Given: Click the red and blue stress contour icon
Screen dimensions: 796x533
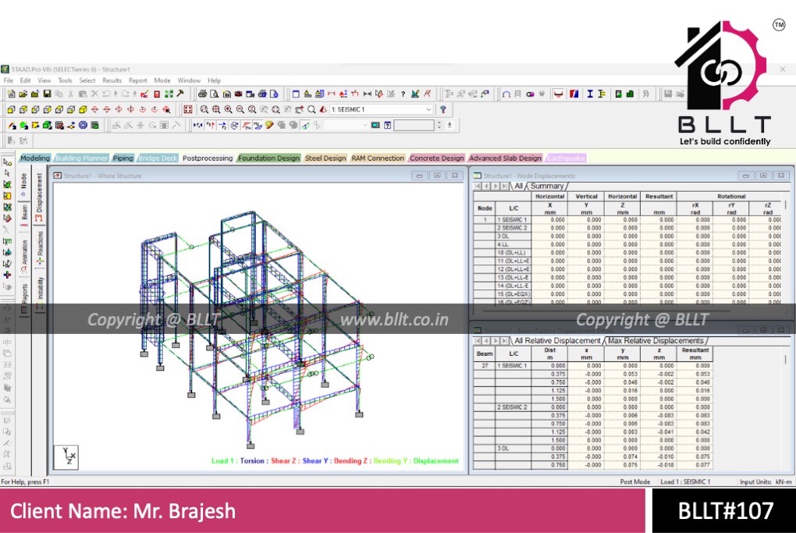Looking at the screenshot, I should [574, 94].
